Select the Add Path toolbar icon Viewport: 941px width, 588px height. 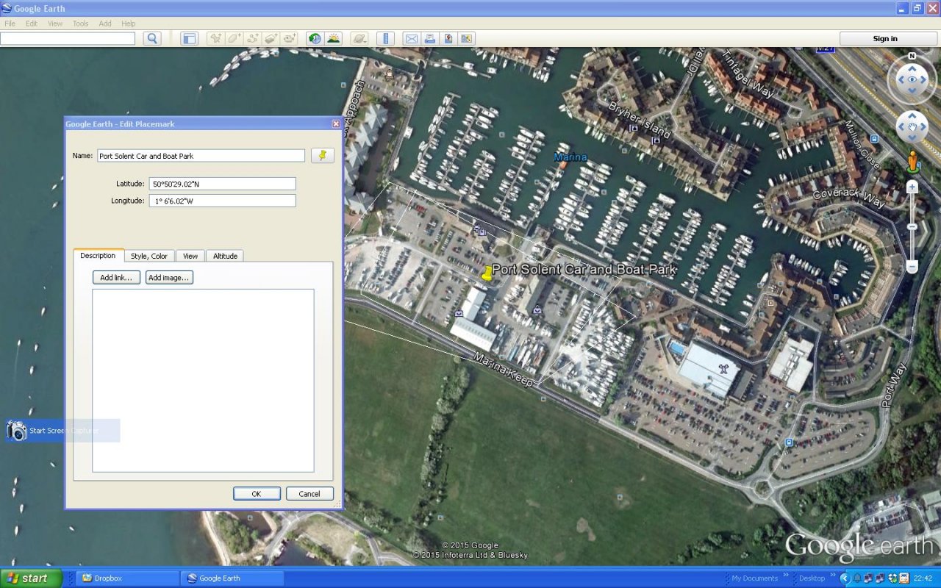click(253, 39)
